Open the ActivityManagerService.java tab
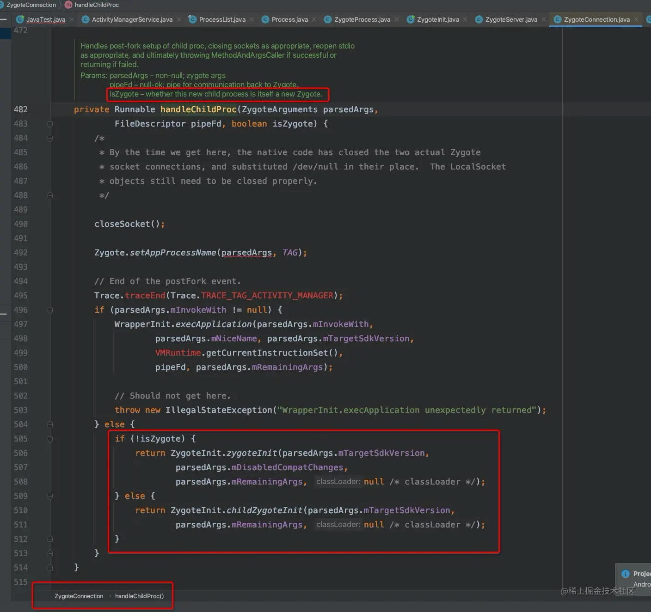Viewport: 651px width, 612px height. pos(132,19)
